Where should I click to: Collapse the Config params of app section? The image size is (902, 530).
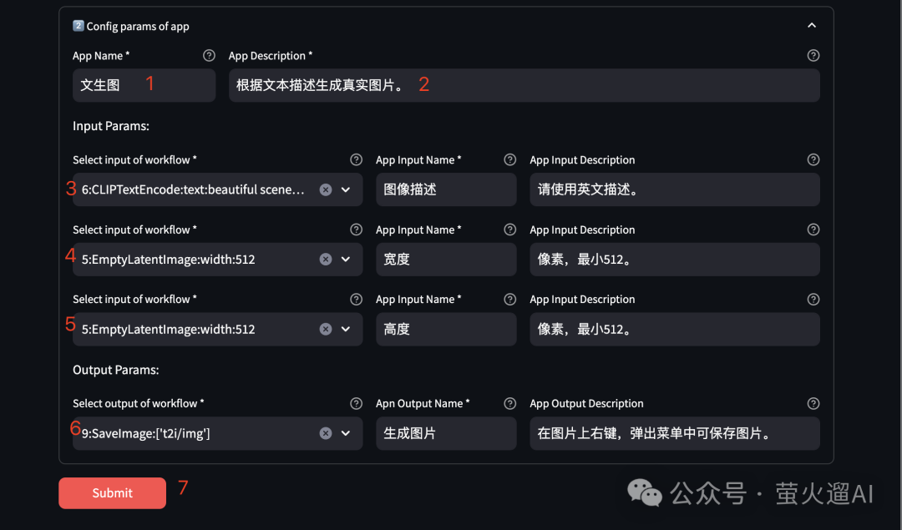pos(812,25)
